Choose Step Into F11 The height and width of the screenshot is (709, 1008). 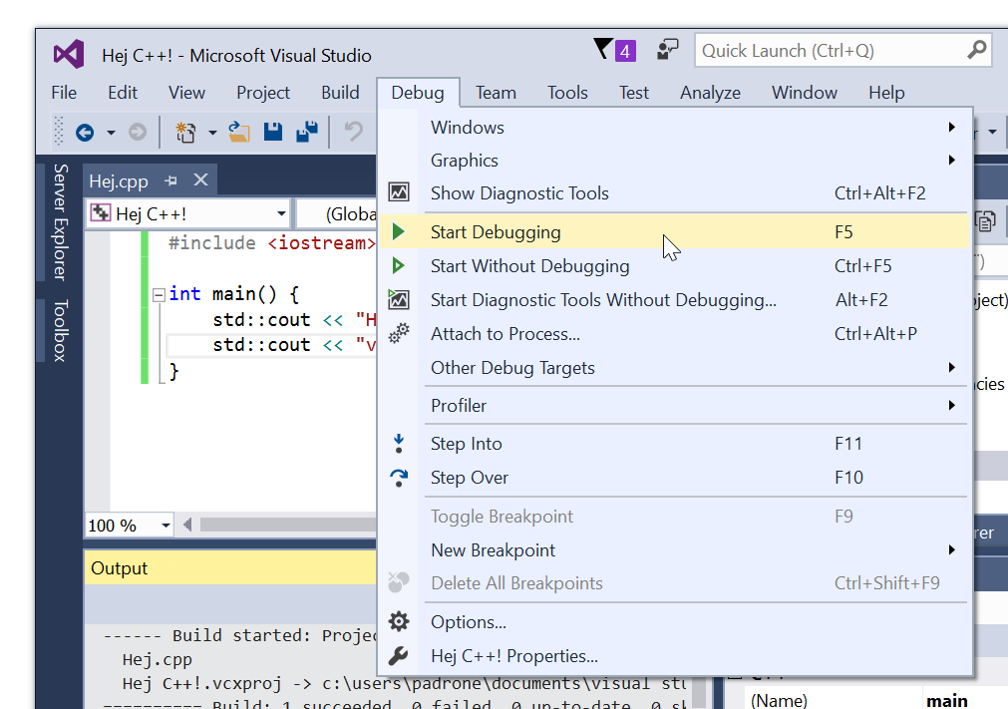coord(674,444)
